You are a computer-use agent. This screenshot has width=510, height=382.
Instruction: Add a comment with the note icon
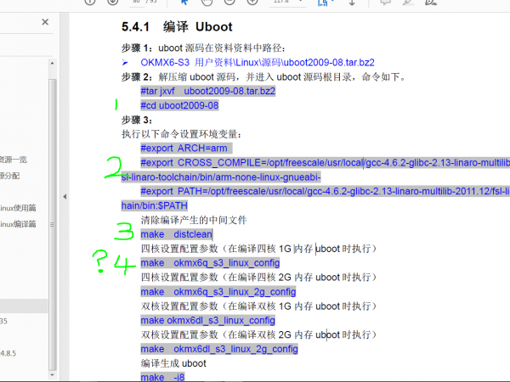pyautogui.click(x=386, y=3)
